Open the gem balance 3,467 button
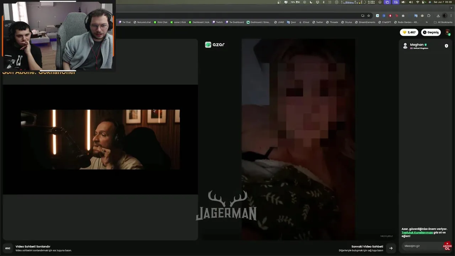Screen dimensions: 455x256 409,32
